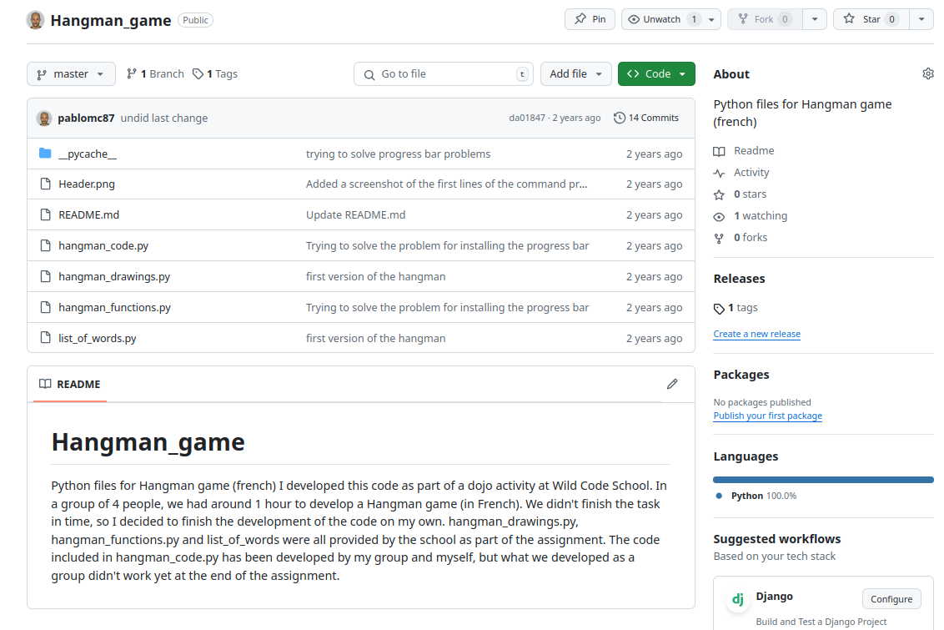
Task: Click the Django logo icon
Action: point(737,599)
